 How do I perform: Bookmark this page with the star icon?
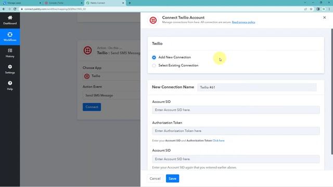pyautogui.click(x=311, y=9)
